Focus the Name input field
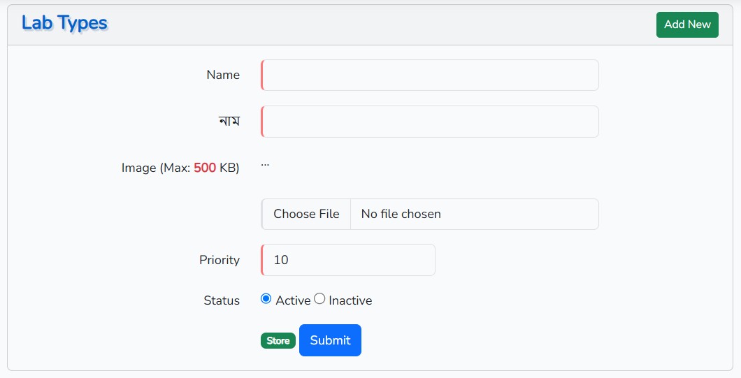Image resolution: width=741 pixels, height=378 pixels. click(430, 75)
